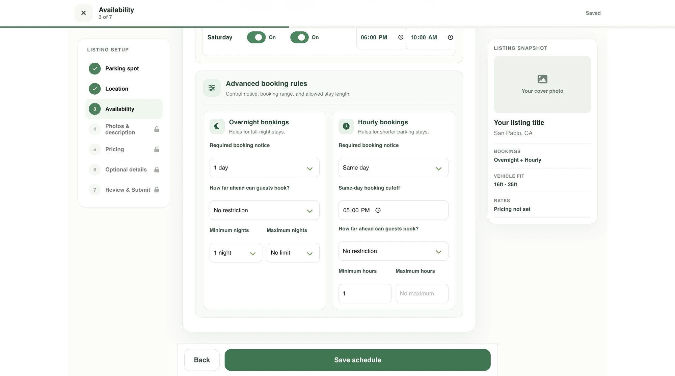This screenshot has height=376, width=675.
Task: Click the Back button
Action: [202, 360]
